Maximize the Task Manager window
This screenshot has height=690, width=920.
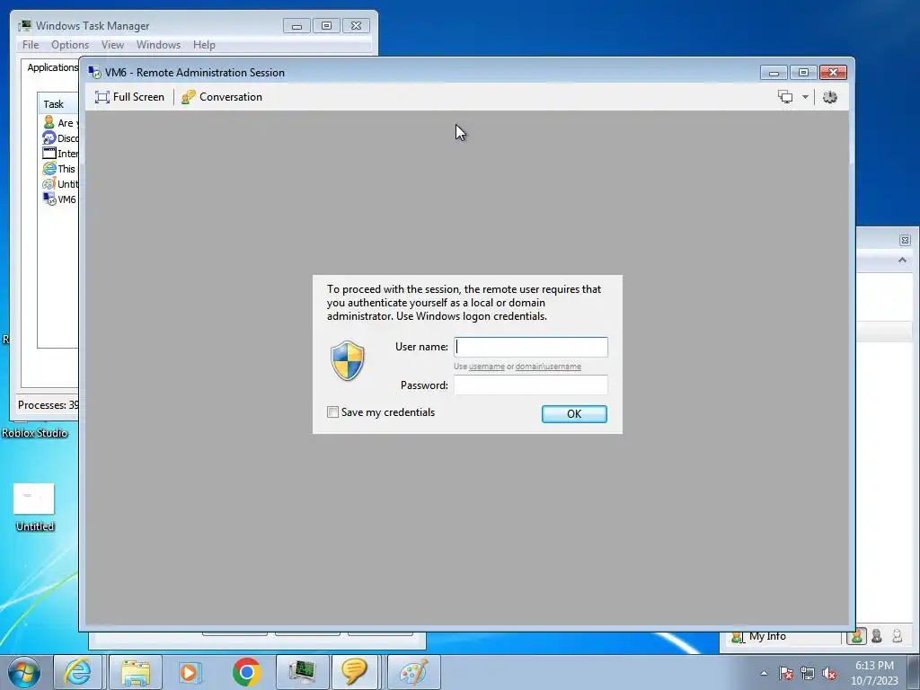[327, 26]
